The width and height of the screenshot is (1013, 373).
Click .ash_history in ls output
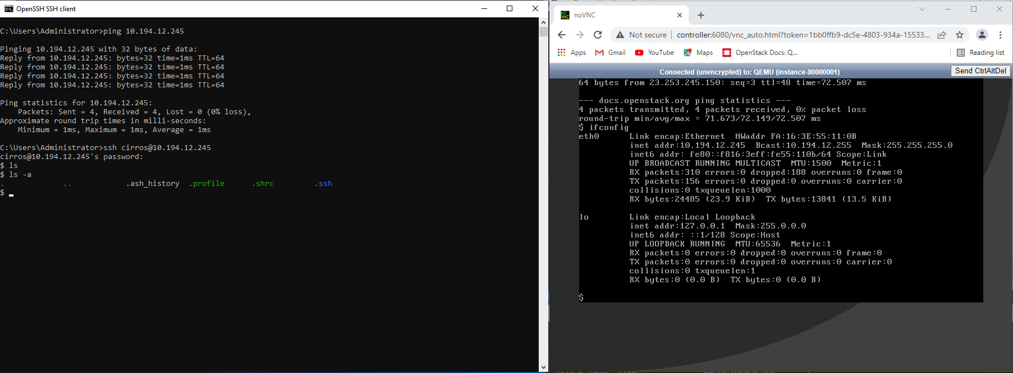click(x=153, y=184)
